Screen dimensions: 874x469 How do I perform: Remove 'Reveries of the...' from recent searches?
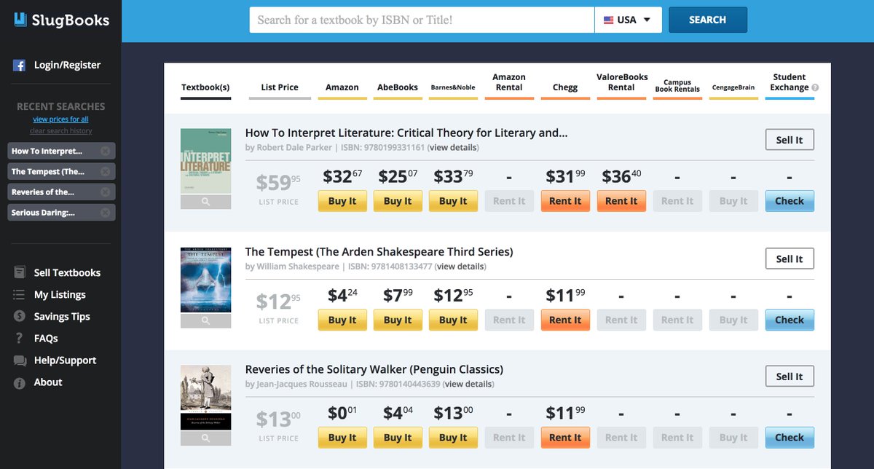click(105, 192)
